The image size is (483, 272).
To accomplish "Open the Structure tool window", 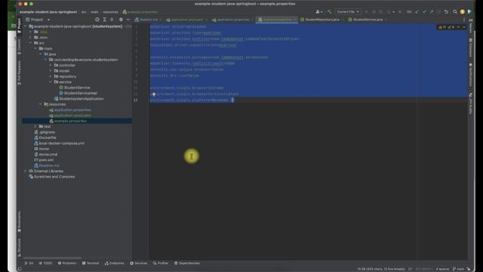I will (x=20, y=247).
